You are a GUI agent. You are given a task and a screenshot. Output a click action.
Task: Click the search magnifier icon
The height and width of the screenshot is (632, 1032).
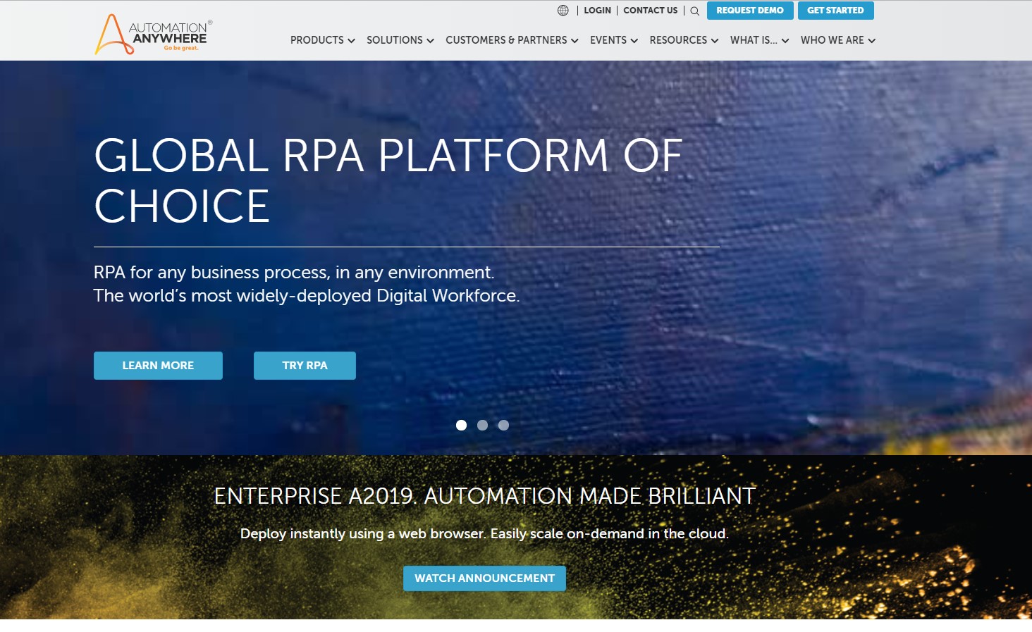point(694,11)
